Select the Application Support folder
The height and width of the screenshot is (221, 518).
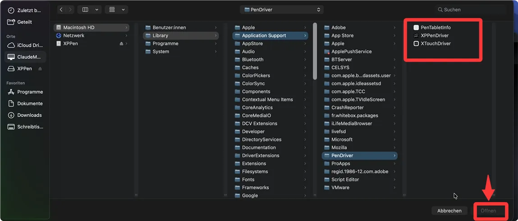click(270, 35)
